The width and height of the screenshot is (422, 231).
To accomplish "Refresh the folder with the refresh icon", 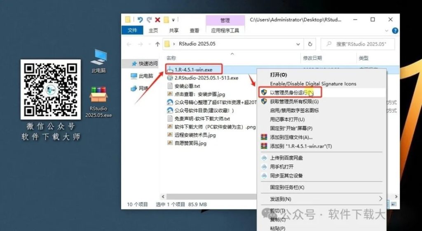I will click(310, 44).
